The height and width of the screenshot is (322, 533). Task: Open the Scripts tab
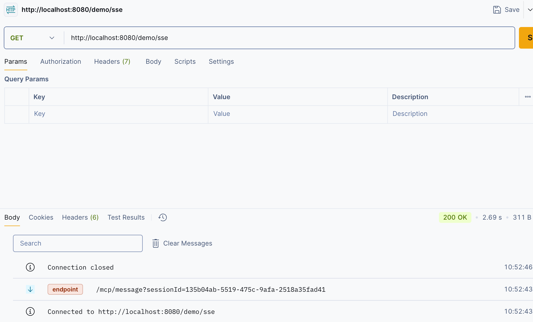tap(185, 62)
